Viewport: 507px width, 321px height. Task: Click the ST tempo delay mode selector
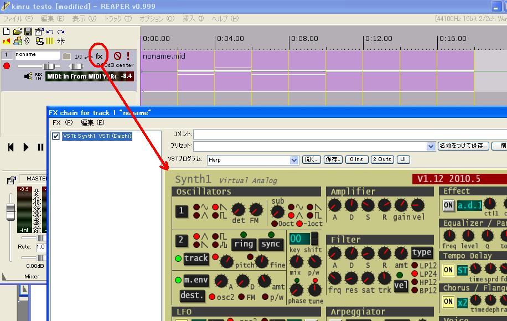click(462, 270)
